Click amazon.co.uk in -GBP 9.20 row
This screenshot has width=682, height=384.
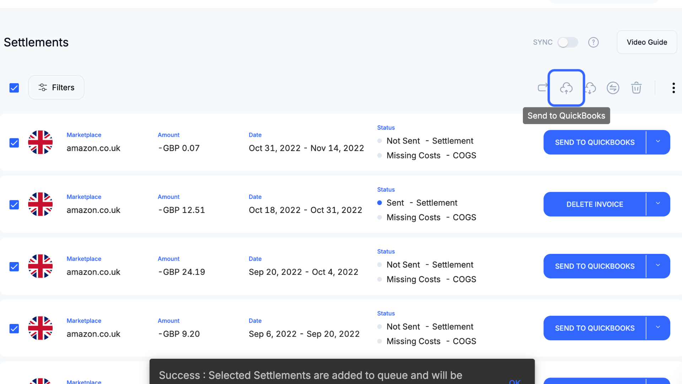[x=93, y=334]
